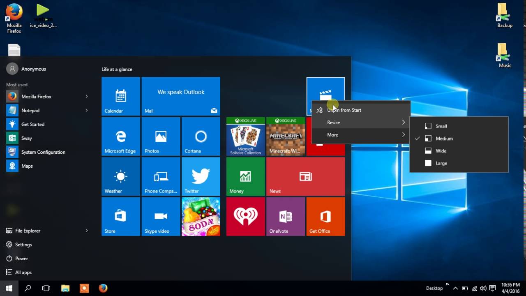Open File Explorer on the taskbar
This screenshot has height=296, width=526.
65,288
